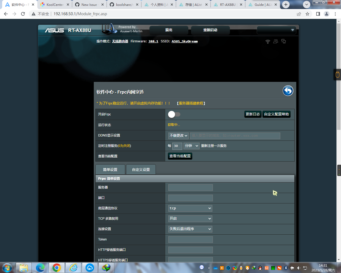Reload the page using the refresh icon
341x273 pixels.
pos(22,14)
